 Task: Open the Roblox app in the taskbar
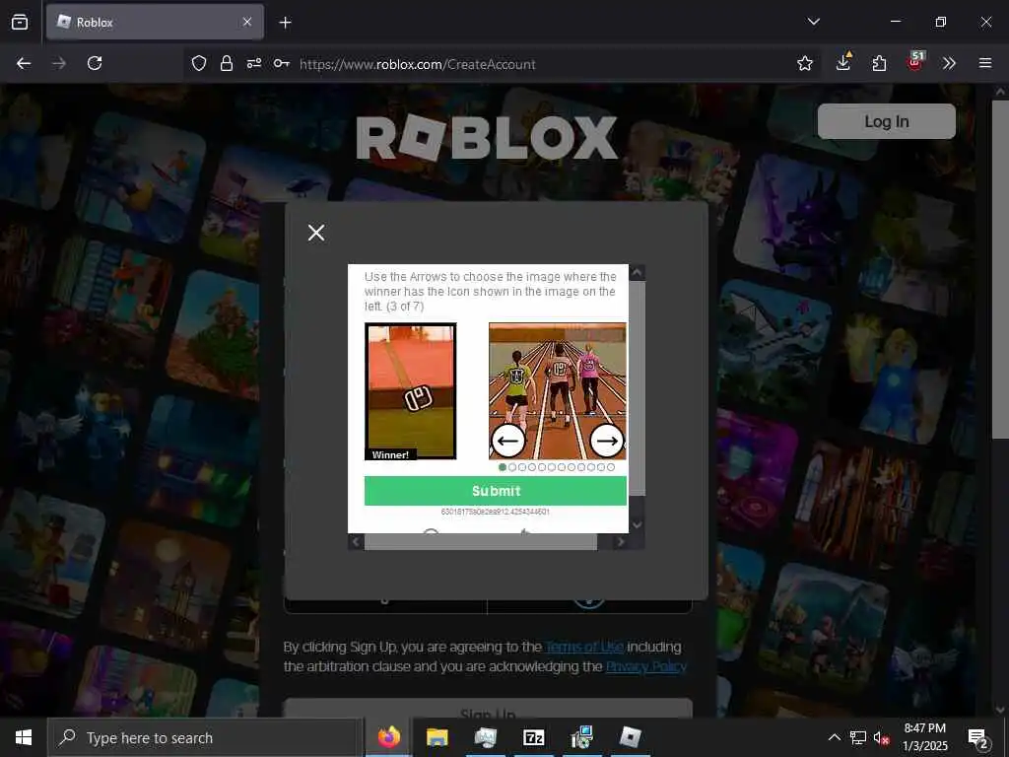point(630,737)
